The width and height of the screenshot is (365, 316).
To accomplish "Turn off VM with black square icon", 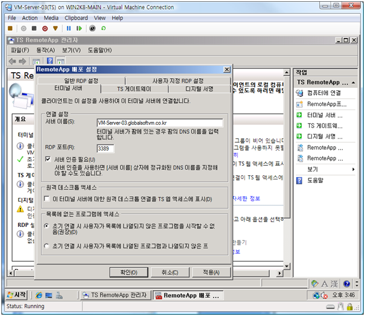I will [34, 28].
